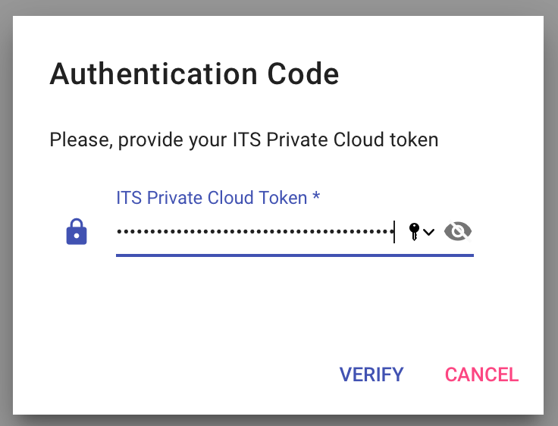Click the "ITS Private Cloud Token" field label
The image size is (558, 426).
[x=212, y=198]
